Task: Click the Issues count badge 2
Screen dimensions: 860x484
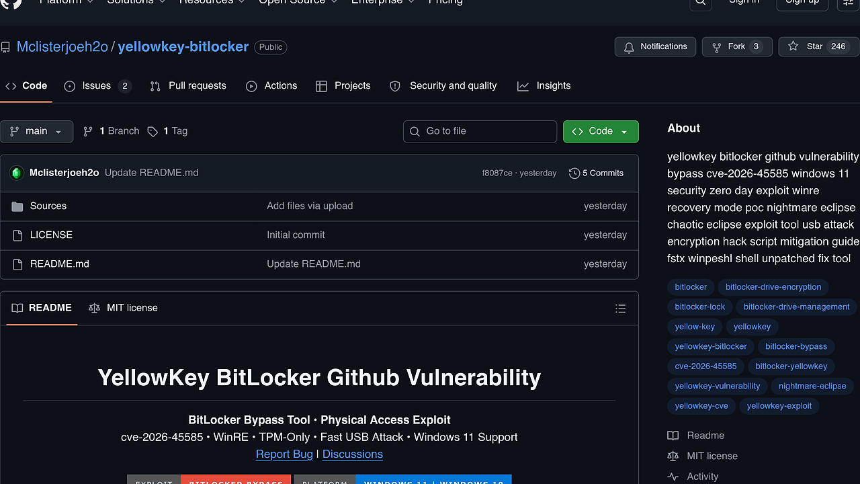Action: pos(124,86)
